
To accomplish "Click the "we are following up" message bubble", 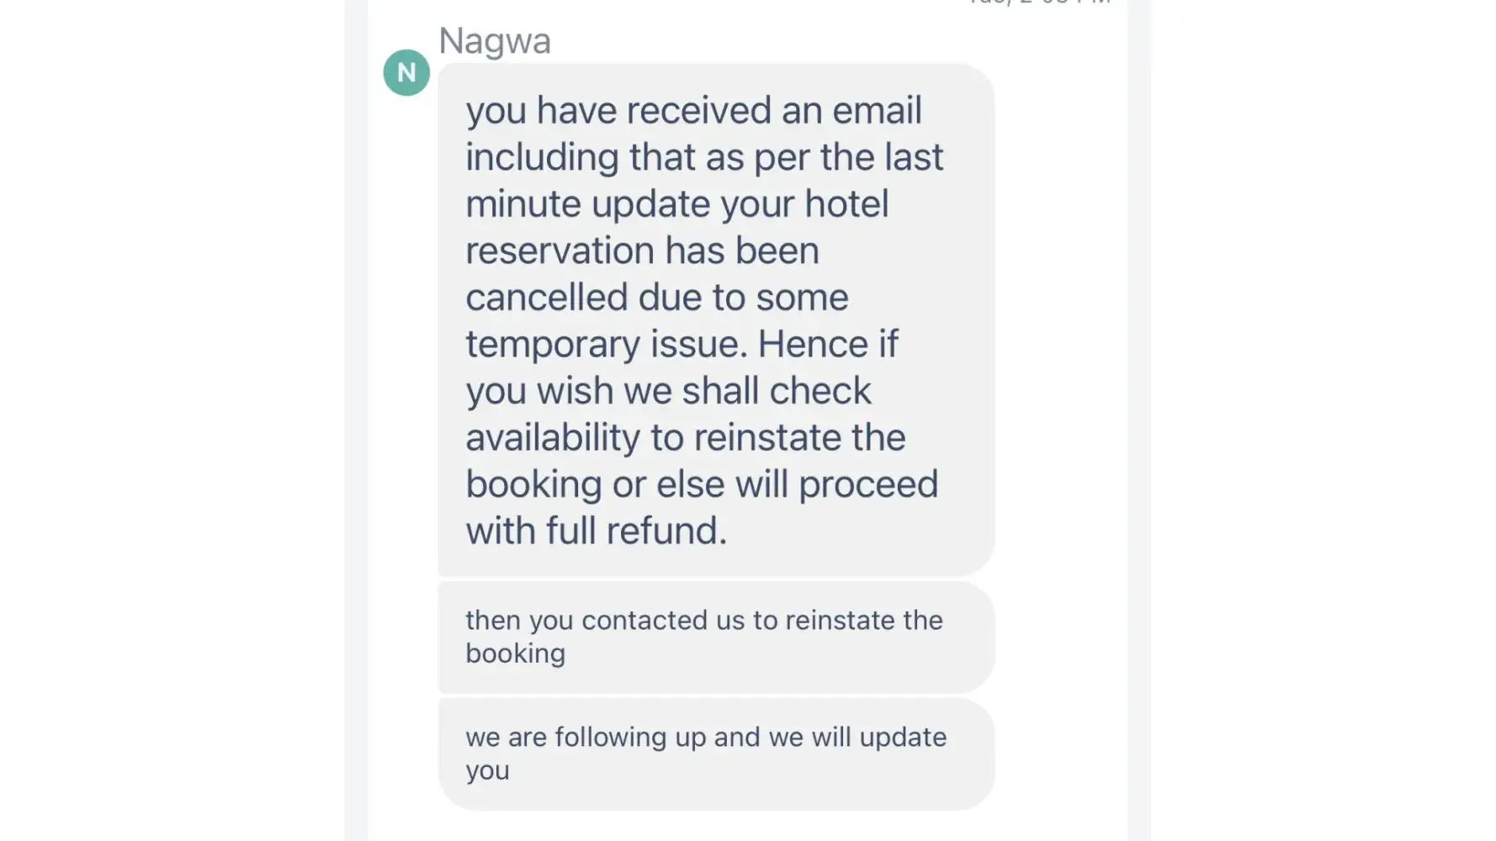I will (715, 754).
